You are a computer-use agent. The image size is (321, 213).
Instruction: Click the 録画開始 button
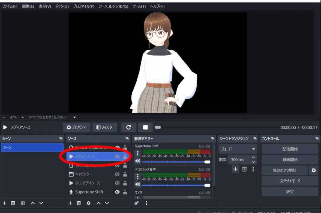pos(290,160)
